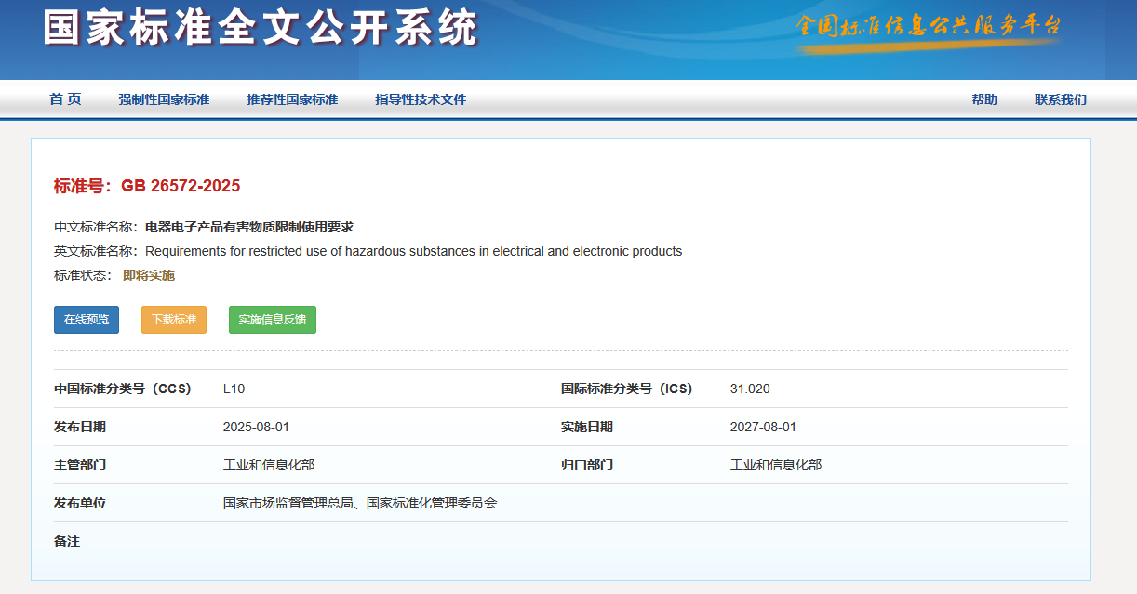Click the 中国标准分类号（CCS） label
The image size is (1137, 594).
[x=123, y=389]
